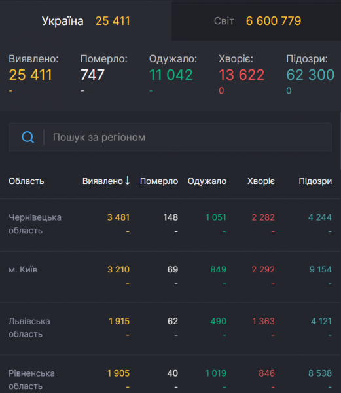Open the м. Київ row
Screen dimensions: 341x393
point(170,276)
